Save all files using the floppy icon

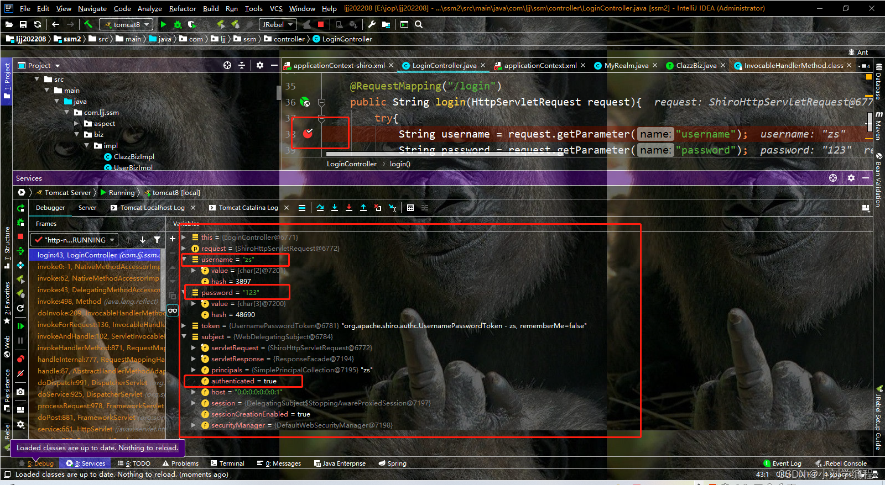pos(23,24)
